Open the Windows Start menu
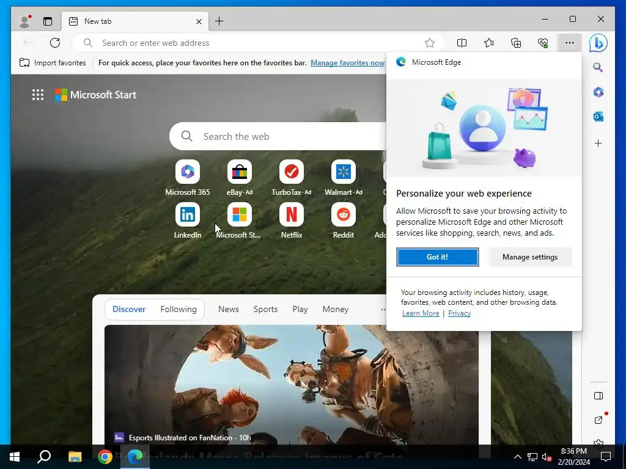The height and width of the screenshot is (469, 626). (x=15, y=457)
